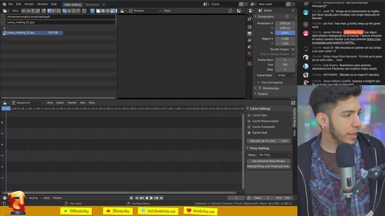Switch to the Video Editing workspace tab
The image size is (385, 216).
click(72, 4)
